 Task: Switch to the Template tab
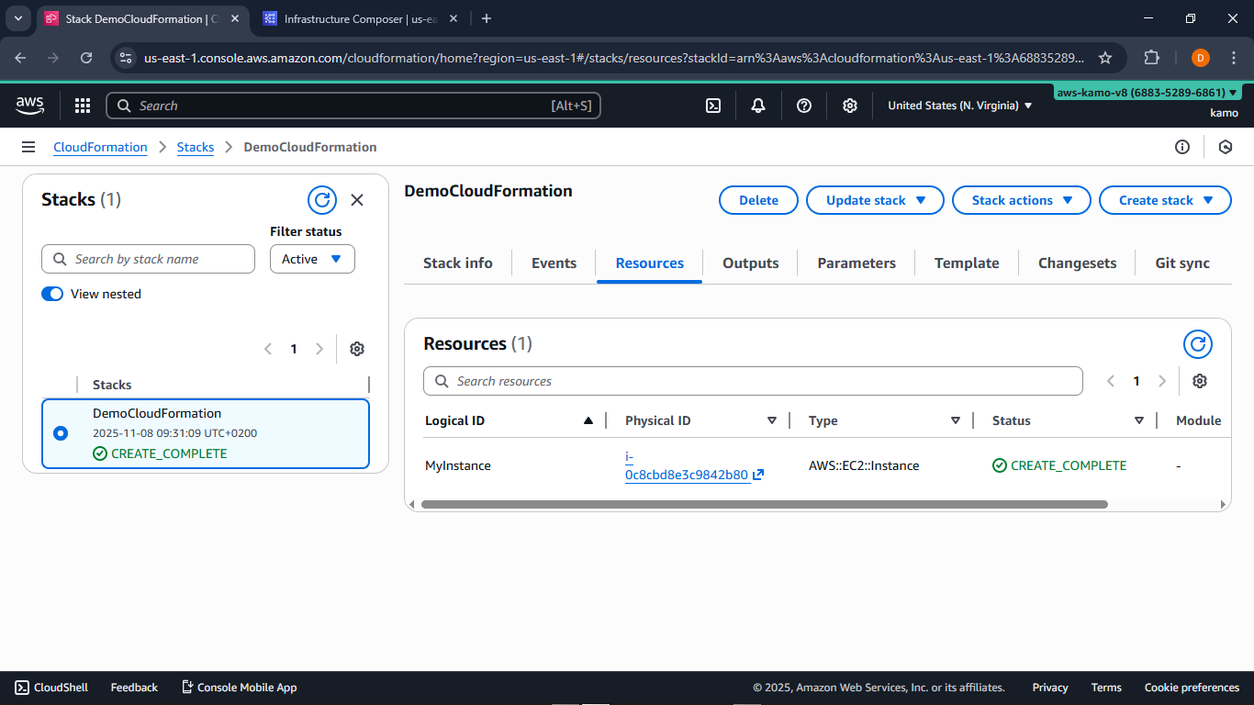click(x=967, y=263)
